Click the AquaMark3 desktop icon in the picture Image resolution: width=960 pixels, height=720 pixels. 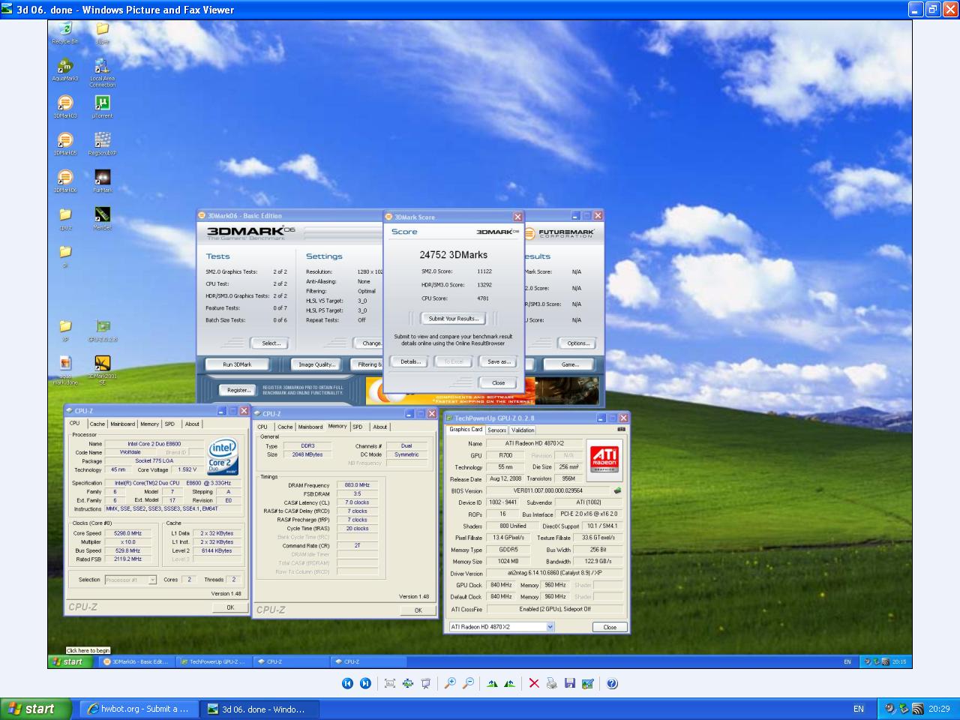tap(65, 70)
